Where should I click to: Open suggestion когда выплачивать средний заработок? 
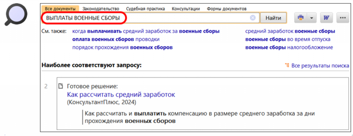click(x=146, y=31)
